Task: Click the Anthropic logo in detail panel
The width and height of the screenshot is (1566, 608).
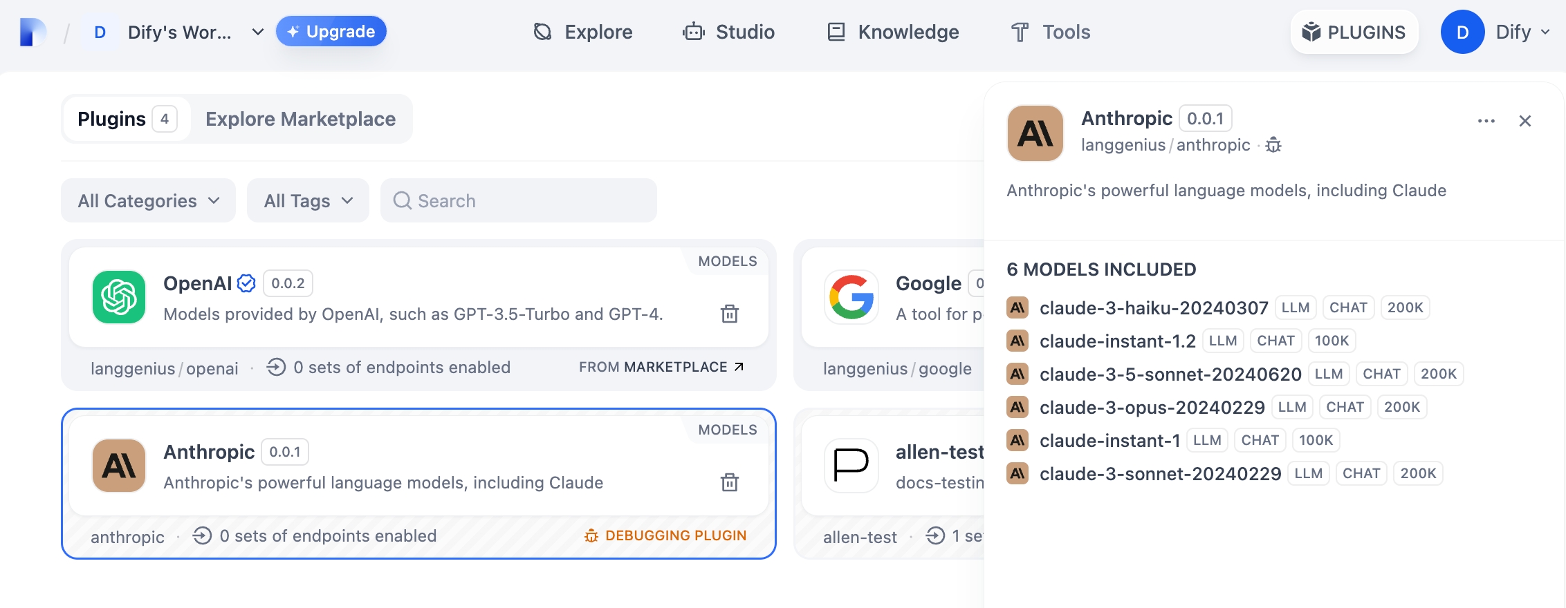Action: coord(1035,133)
